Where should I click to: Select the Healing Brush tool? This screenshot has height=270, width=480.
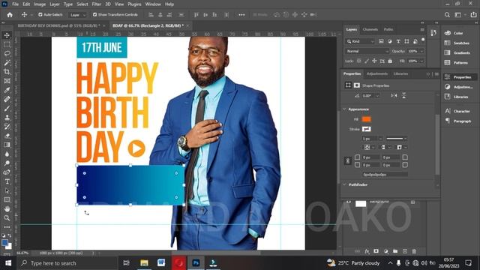[7, 99]
